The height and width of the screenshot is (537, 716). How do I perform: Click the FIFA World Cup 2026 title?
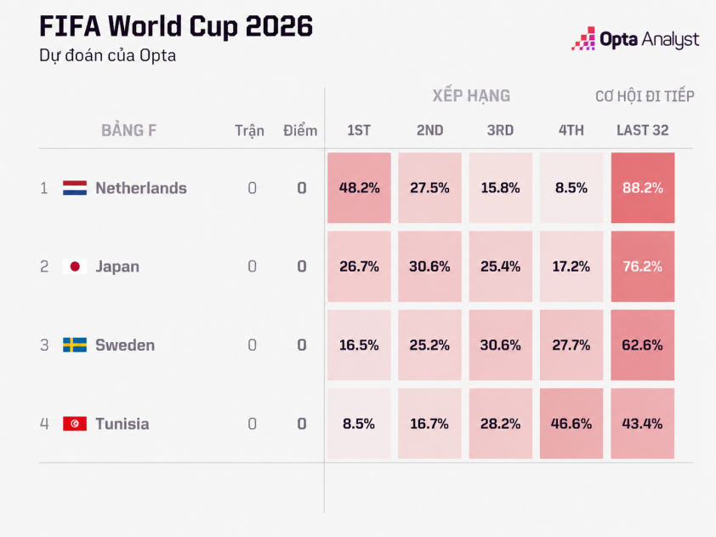coord(176,26)
